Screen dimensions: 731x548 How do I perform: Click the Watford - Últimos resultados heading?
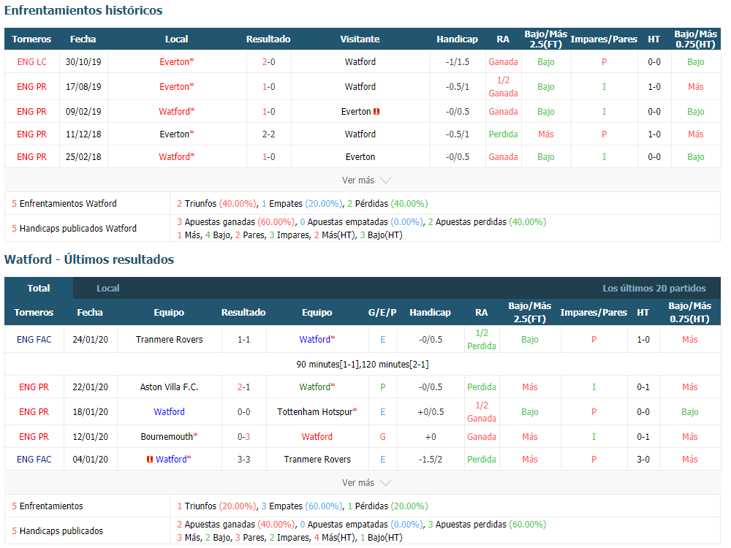click(x=89, y=259)
